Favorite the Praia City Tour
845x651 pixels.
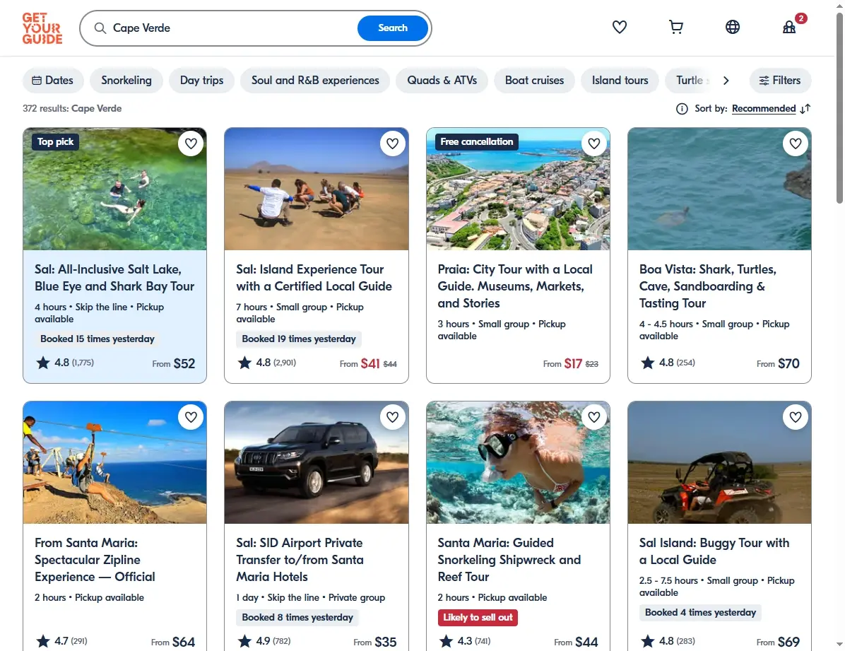click(594, 143)
